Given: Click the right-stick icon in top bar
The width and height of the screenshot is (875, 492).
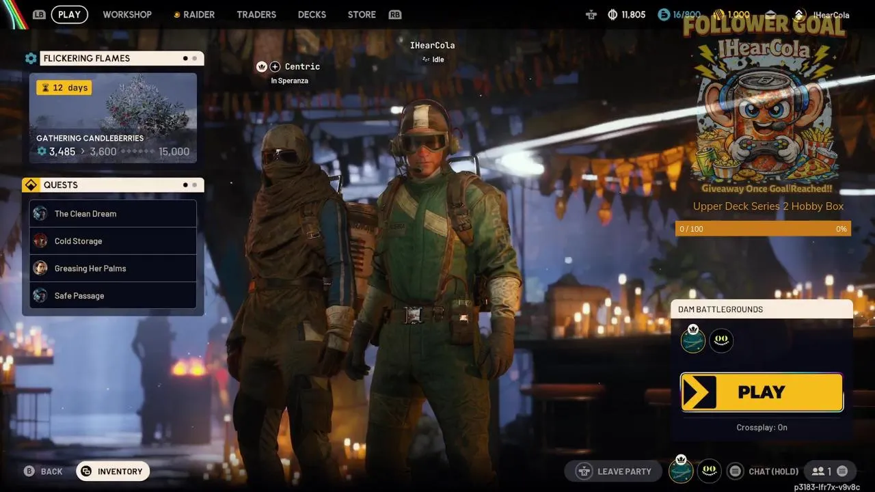Looking at the screenshot, I should tap(591, 14).
